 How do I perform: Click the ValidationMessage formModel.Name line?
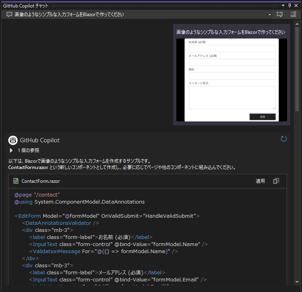(x=103, y=252)
